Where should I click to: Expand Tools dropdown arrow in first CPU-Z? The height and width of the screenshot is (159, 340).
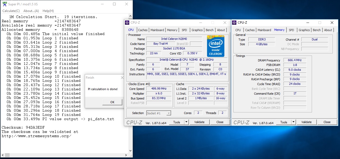point(187,122)
